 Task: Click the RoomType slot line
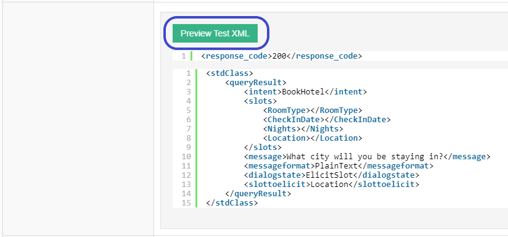[x=313, y=110]
